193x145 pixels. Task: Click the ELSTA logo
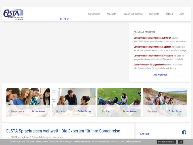tap(13, 14)
